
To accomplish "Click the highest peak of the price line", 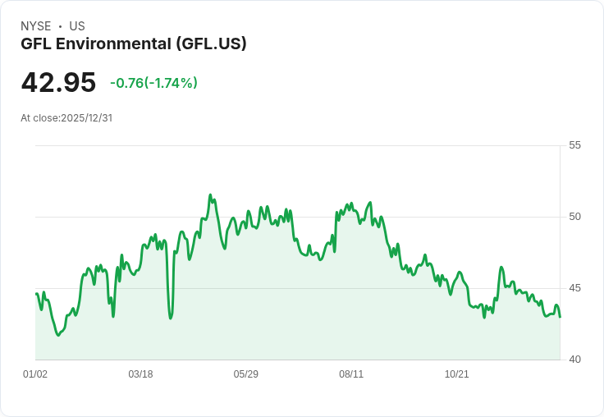I will (x=211, y=195).
